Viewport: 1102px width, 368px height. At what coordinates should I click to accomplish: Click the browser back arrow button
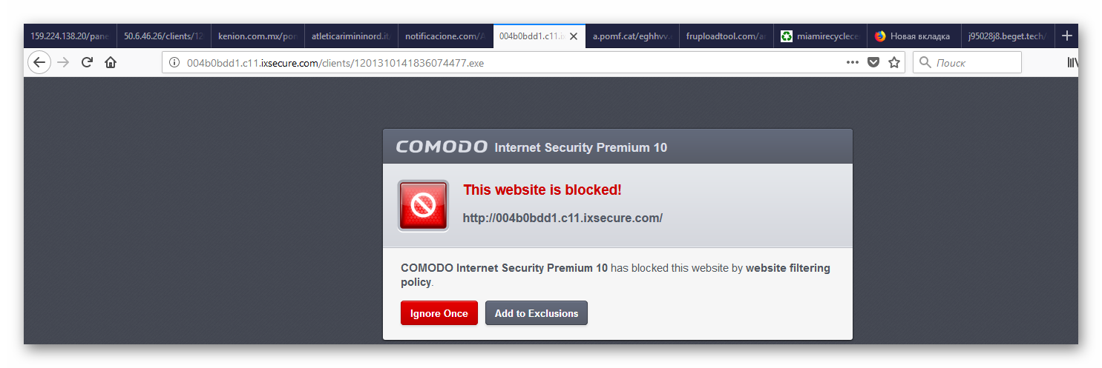coord(39,63)
